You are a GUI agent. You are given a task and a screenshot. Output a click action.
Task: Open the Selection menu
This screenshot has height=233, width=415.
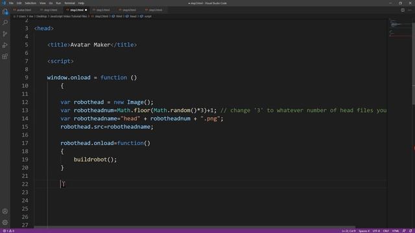30,3
